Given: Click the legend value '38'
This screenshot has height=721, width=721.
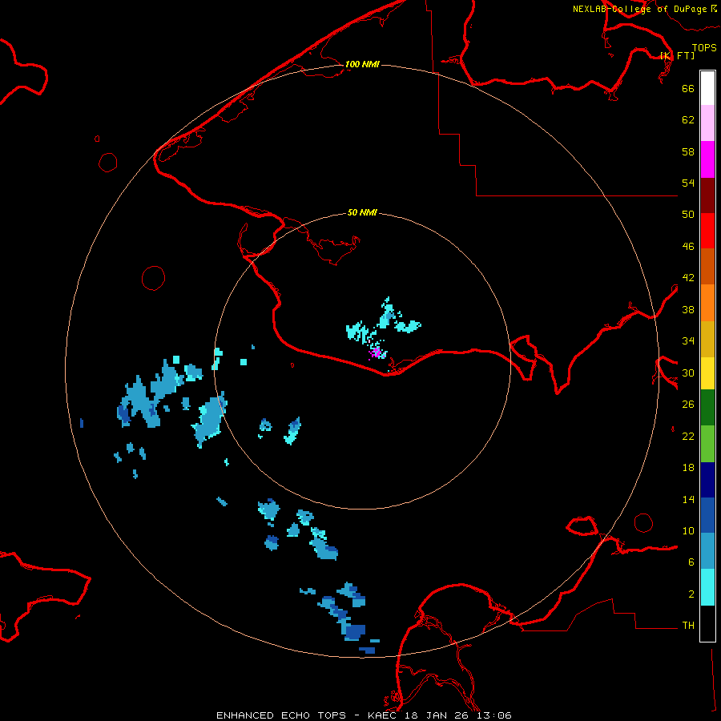Looking at the screenshot, I should 688,310.
